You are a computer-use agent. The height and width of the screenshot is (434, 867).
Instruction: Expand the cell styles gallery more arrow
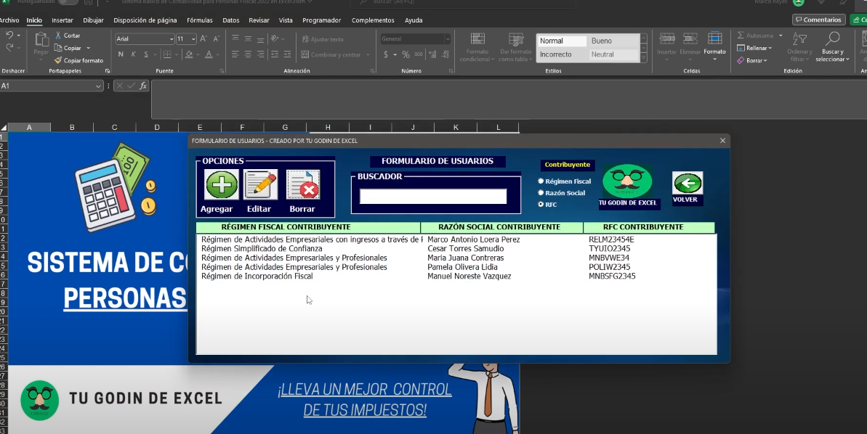coord(644,58)
